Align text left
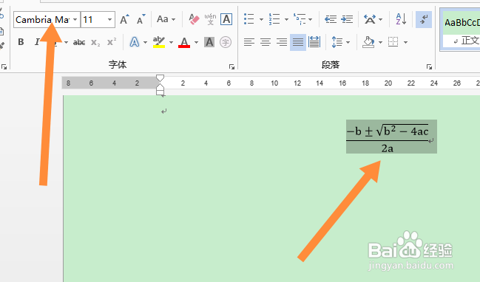The height and width of the screenshot is (282, 480). tap(249, 42)
